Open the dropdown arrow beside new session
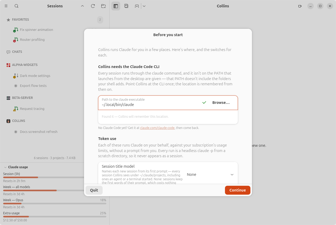Viewport: 336px width, 225px height. (x=144, y=6)
